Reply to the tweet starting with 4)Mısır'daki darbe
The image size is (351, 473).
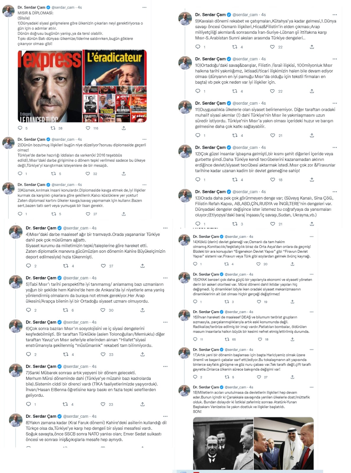pyautogui.click(x=29, y=265)
